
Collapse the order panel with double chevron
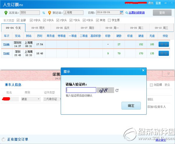[168, 73]
